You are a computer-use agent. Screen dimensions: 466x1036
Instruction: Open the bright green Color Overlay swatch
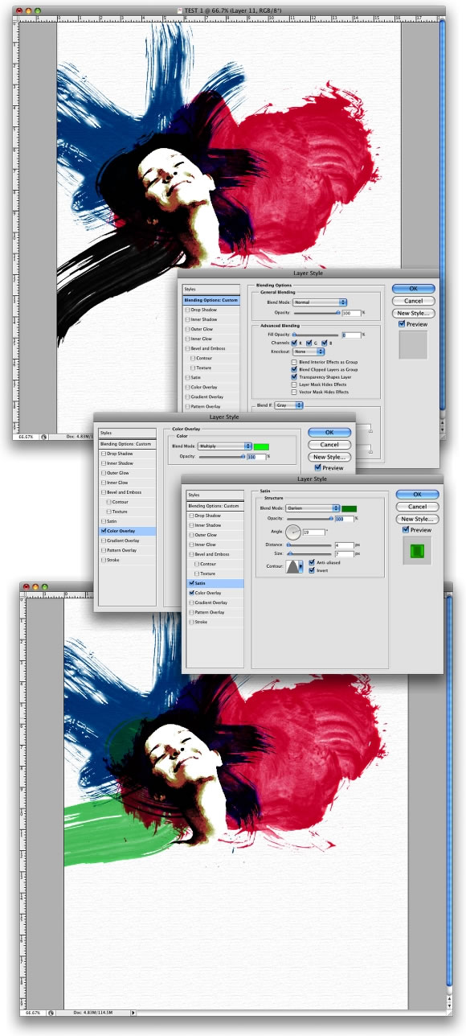[261, 446]
